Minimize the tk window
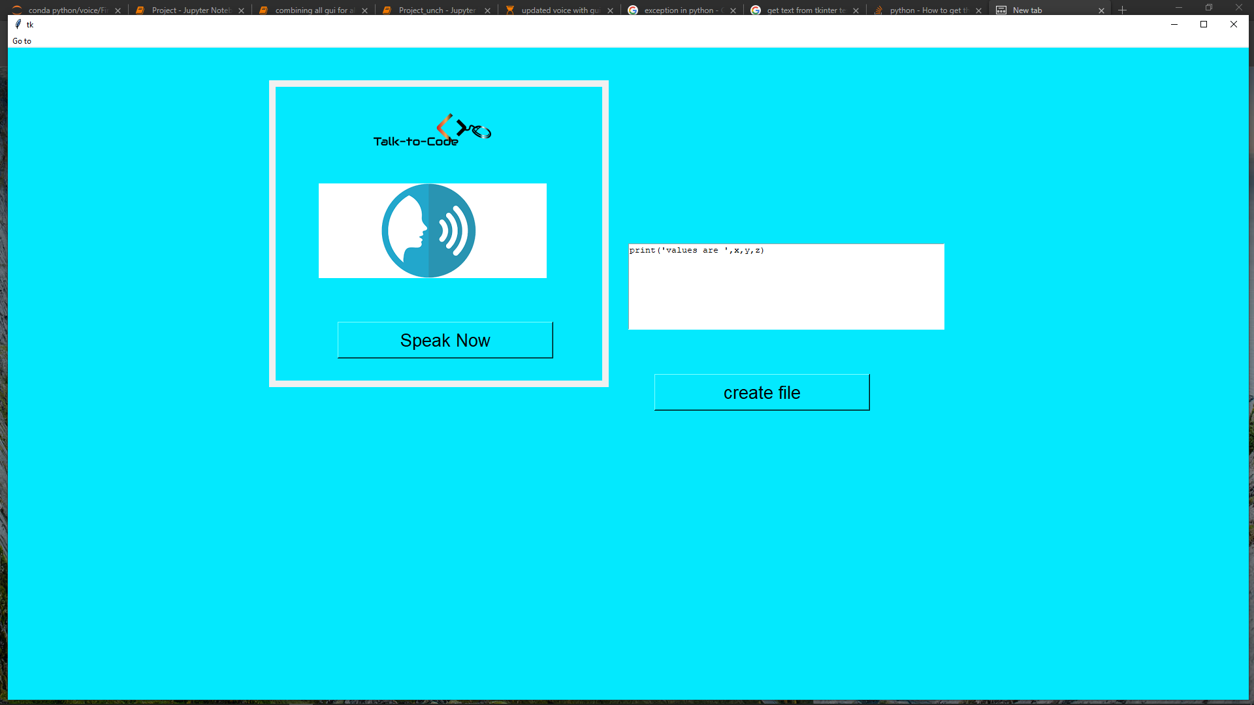The width and height of the screenshot is (1254, 705). coord(1174,24)
